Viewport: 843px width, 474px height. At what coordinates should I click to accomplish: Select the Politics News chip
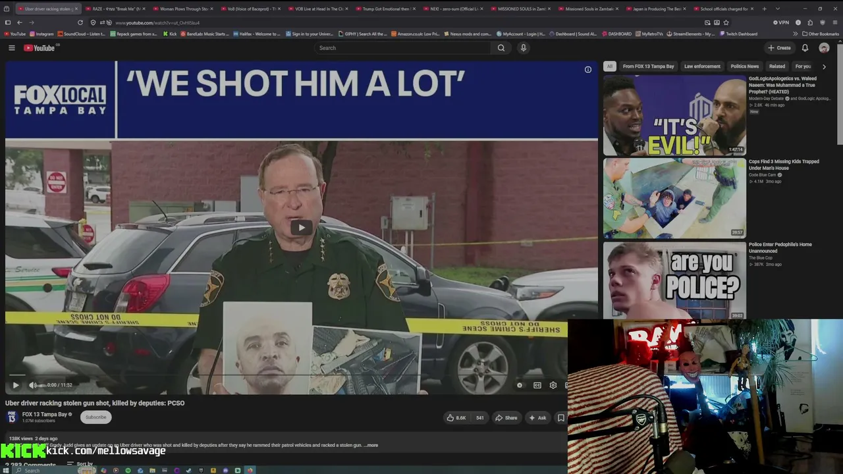745,66
